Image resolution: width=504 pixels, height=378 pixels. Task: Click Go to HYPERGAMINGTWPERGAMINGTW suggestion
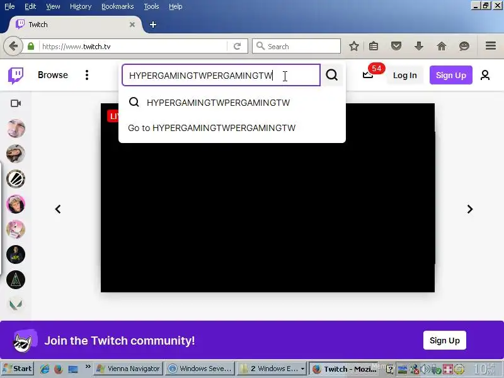pyautogui.click(x=232, y=128)
